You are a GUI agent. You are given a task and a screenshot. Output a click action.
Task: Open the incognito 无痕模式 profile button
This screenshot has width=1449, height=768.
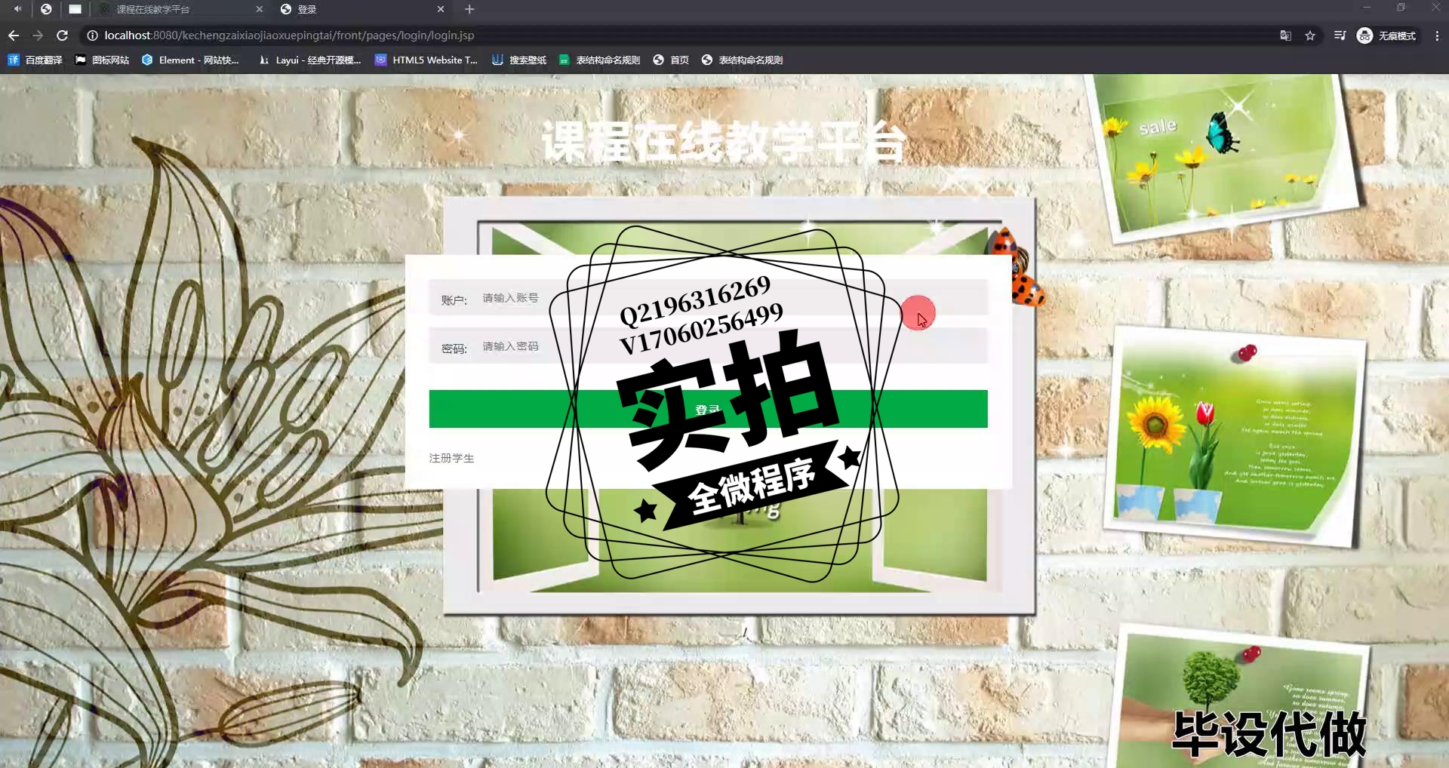[x=1386, y=35]
